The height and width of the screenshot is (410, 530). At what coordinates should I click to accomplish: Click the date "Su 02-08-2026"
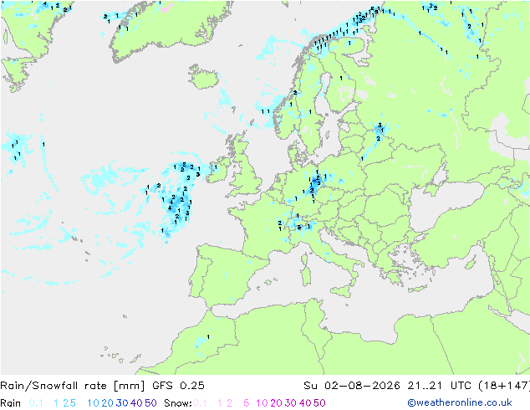point(352,386)
